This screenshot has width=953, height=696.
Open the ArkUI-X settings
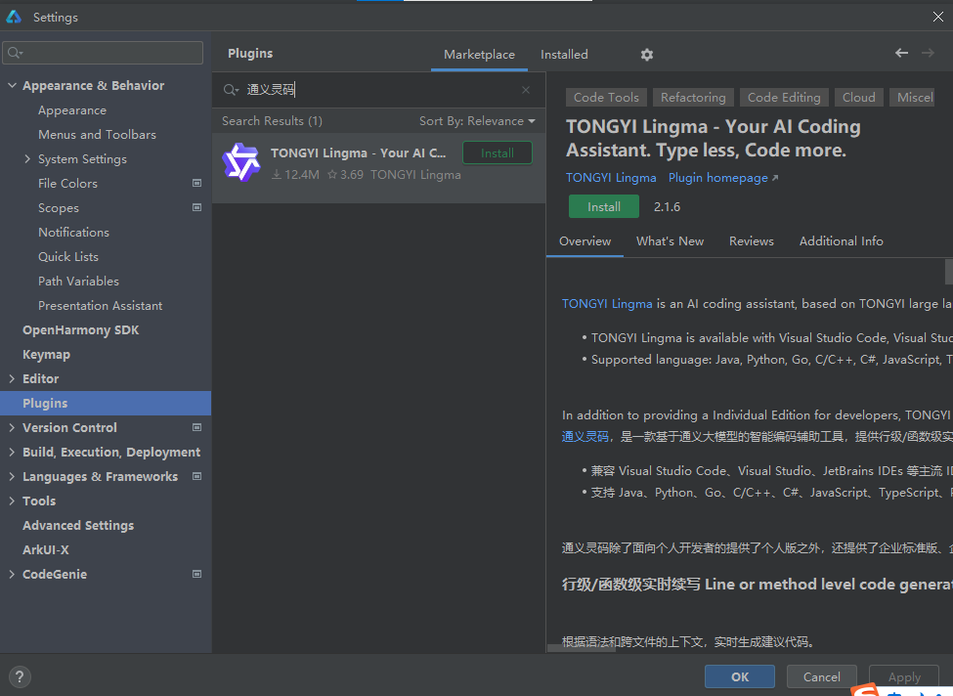pyautogui.click(x=46, y=549)
